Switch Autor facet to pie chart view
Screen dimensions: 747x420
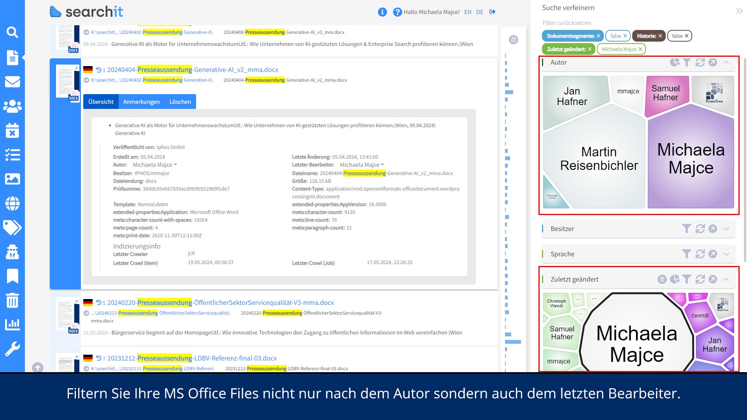[675, 62]
